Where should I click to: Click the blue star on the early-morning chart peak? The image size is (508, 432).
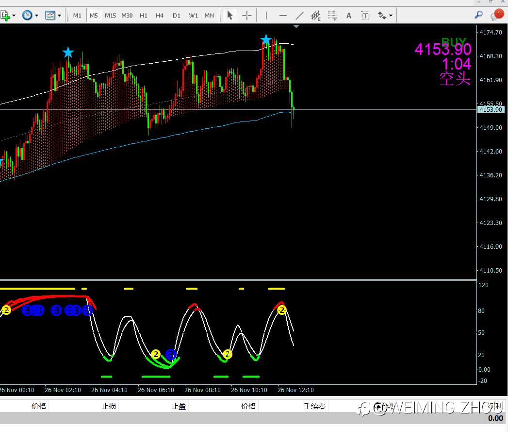(68, 52)
